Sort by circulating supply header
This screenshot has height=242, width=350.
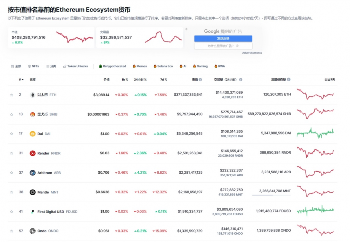[278, 80]
